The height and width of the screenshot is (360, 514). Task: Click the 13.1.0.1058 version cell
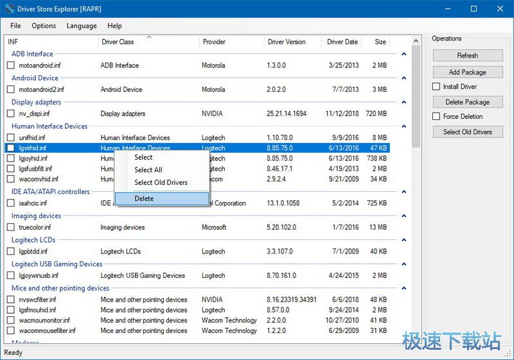283,203
